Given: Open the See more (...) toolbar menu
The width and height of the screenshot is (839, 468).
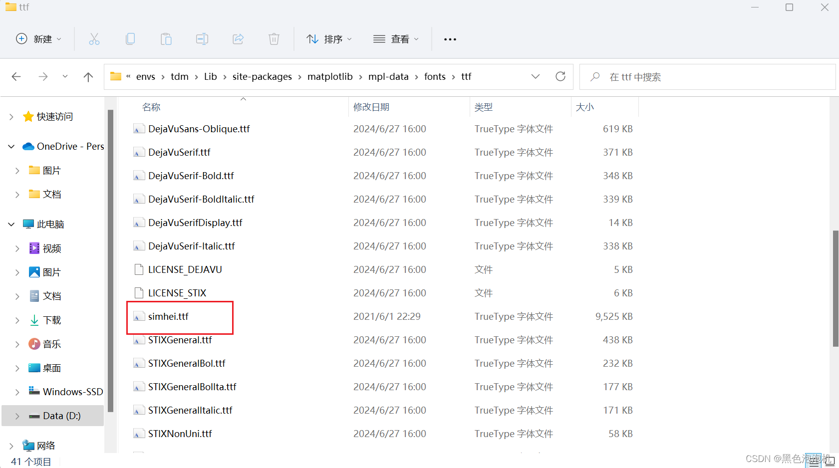Looking at the screenshot, I should click(450, 39).
